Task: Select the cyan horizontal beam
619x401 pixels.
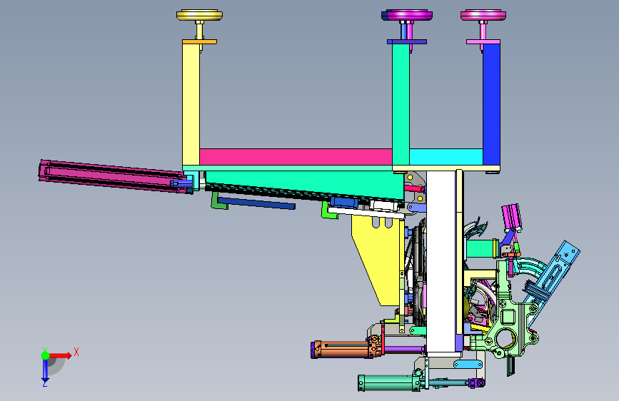Action: tap(446, 157)
